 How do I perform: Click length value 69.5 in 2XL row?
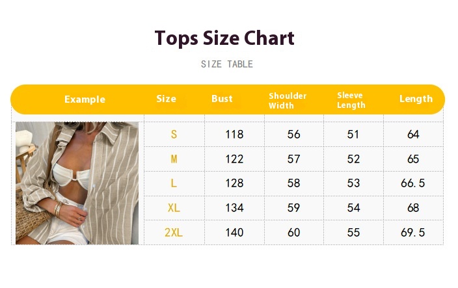coord(412,233)
